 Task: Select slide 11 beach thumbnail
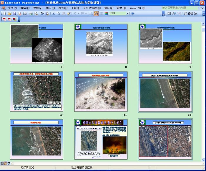coord(101,92)
